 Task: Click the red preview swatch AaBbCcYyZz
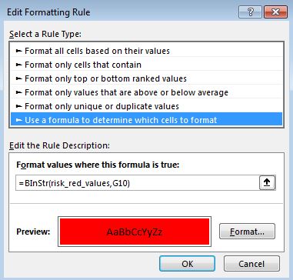135,232
